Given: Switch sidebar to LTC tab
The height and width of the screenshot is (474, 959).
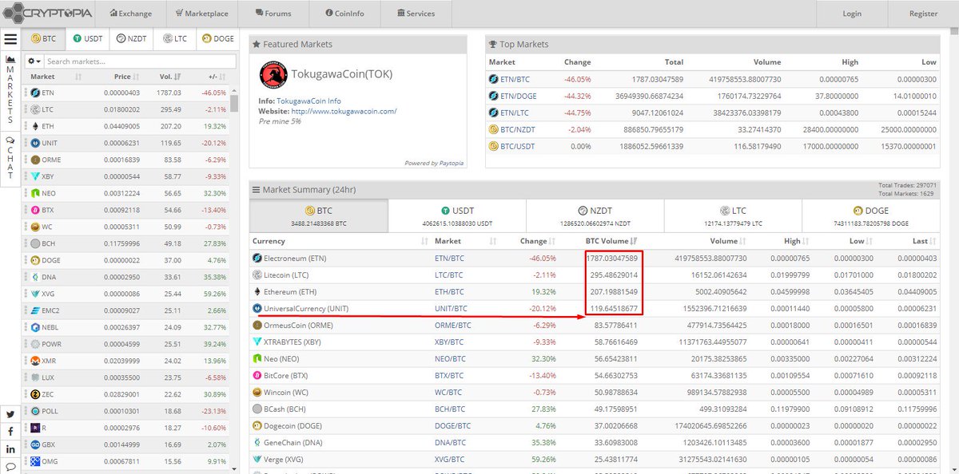Looking at the screenshot, I should coord(175,38).
